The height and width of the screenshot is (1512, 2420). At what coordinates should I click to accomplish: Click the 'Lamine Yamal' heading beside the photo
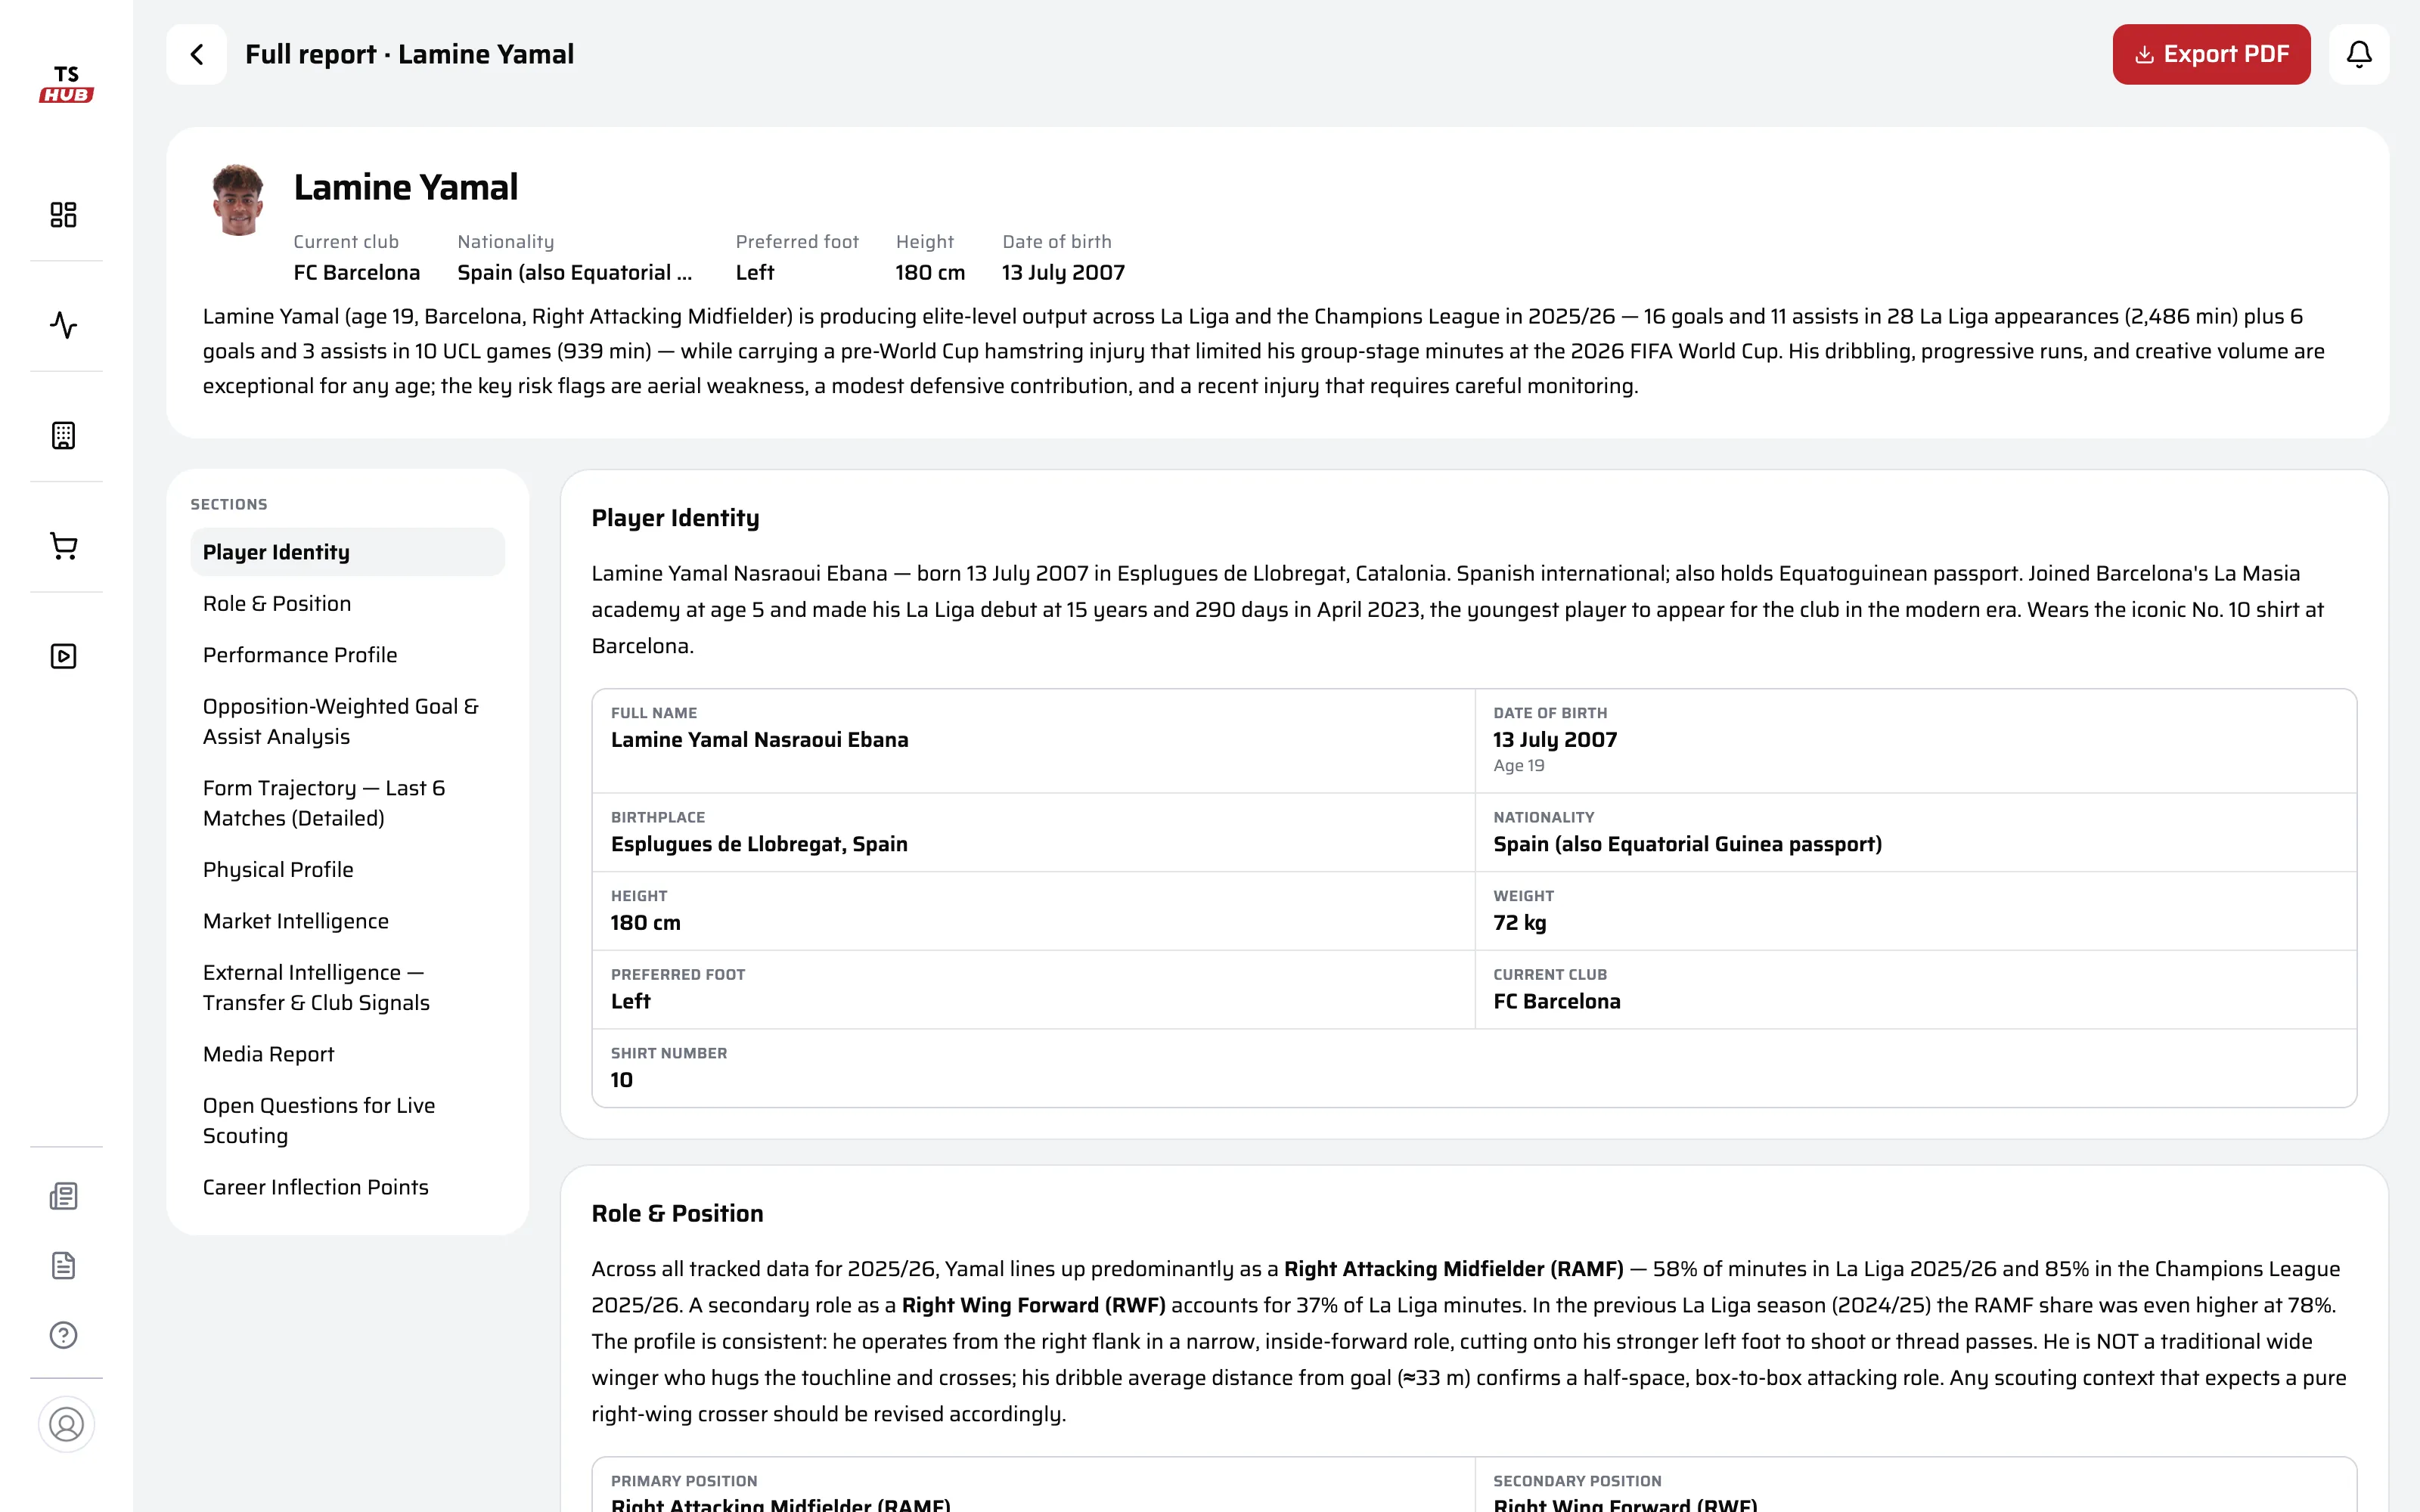(405, 187)
